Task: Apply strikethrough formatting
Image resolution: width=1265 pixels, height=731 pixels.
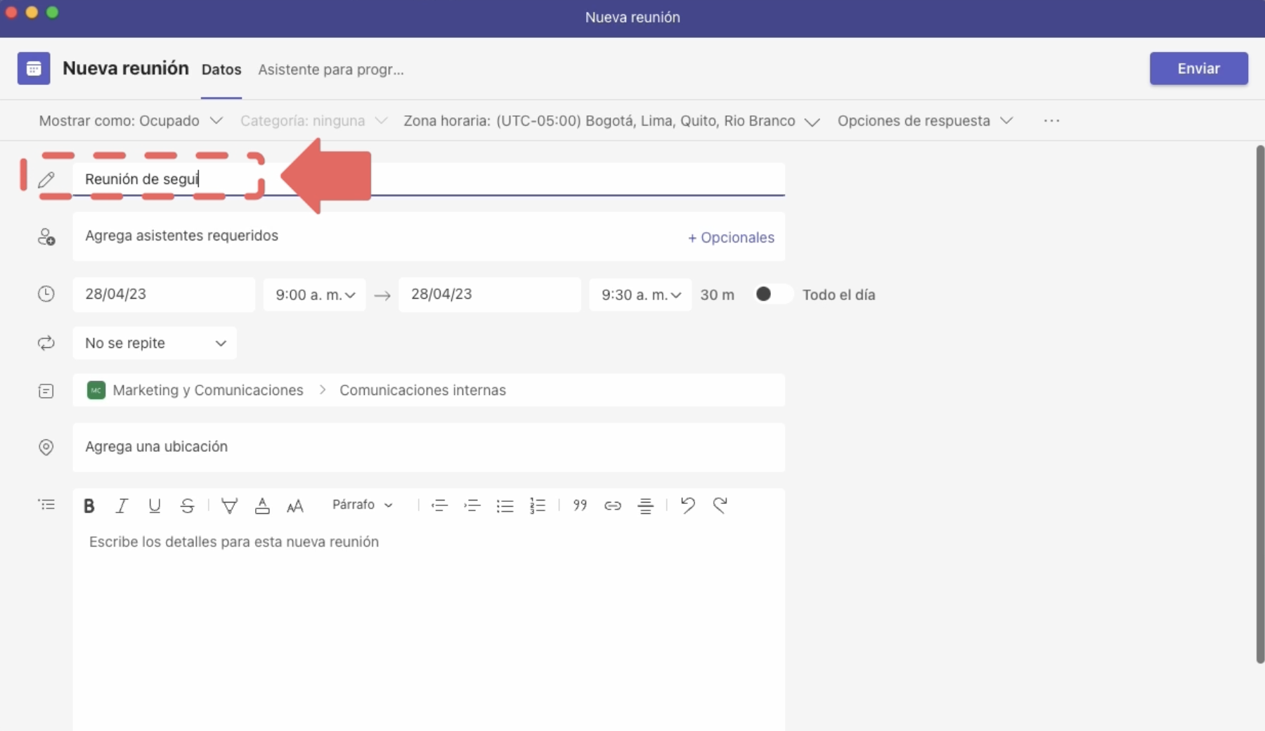Action: [x=187, y=505]
